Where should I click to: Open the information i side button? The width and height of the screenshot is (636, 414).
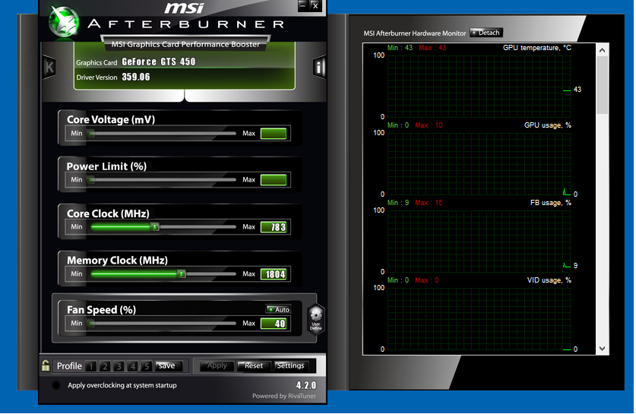[x=319, y=68]
